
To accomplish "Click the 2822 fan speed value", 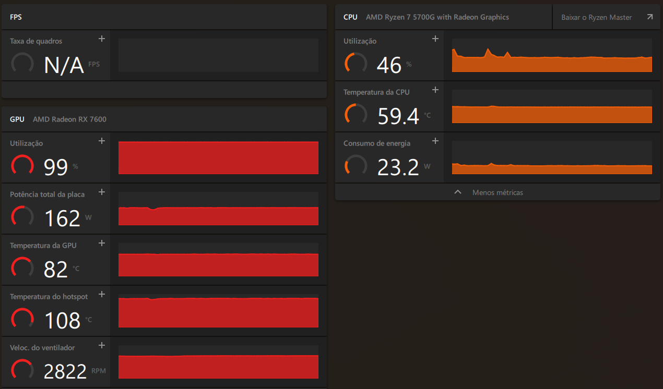I will coord(65,372).
